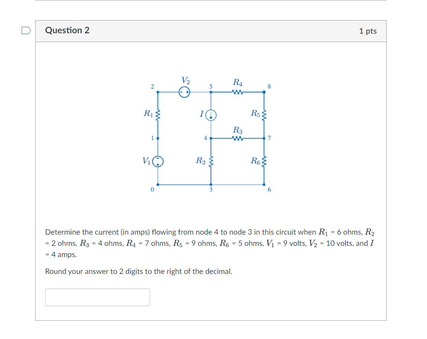Viewport: 427px width, 339px height.
Task: Click the 1 pts label
Action: (x=368, y=30)
